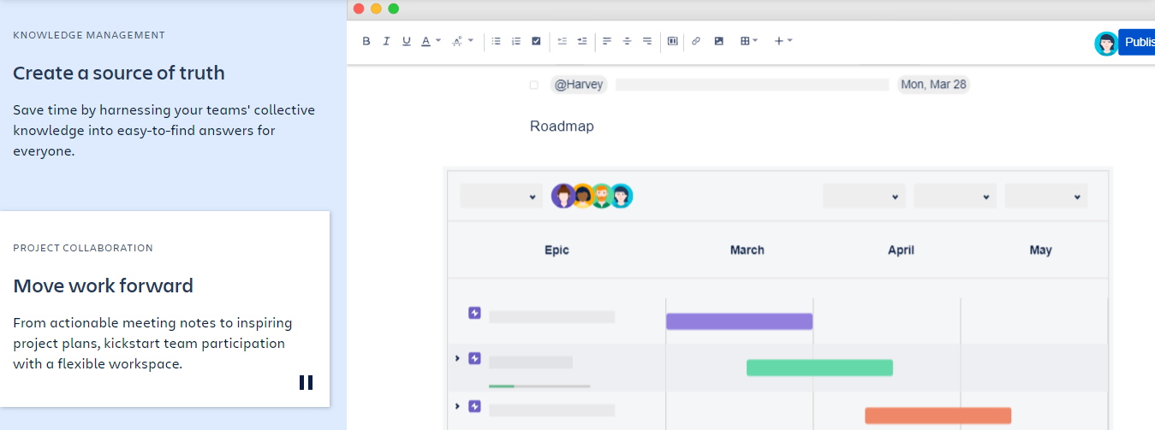Click the clear formatting style icon

pyautogui.click(x=457, y=41)
